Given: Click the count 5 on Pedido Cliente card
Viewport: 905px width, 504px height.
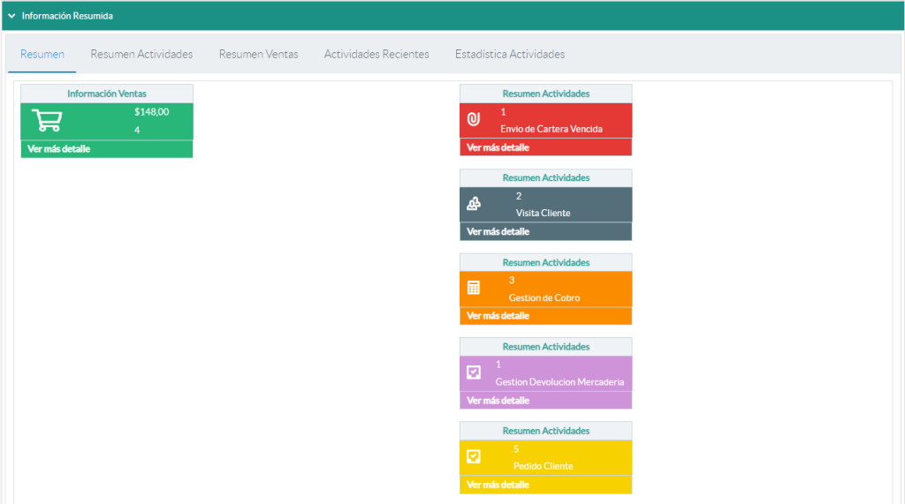Looking at the screenshot, I should [516, 448].
